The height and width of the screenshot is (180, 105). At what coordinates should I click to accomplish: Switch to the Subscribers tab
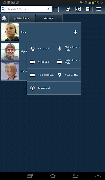(x=22, y=18)
